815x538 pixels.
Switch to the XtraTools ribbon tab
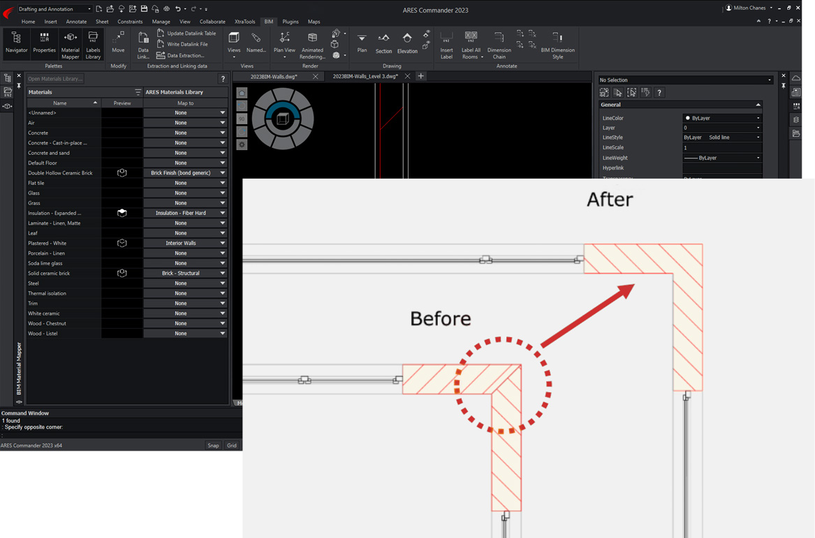point(245,22)
